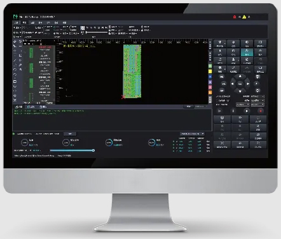Click the red stop circle button
This screenshot has height=239, width=281.
point(261,111)
